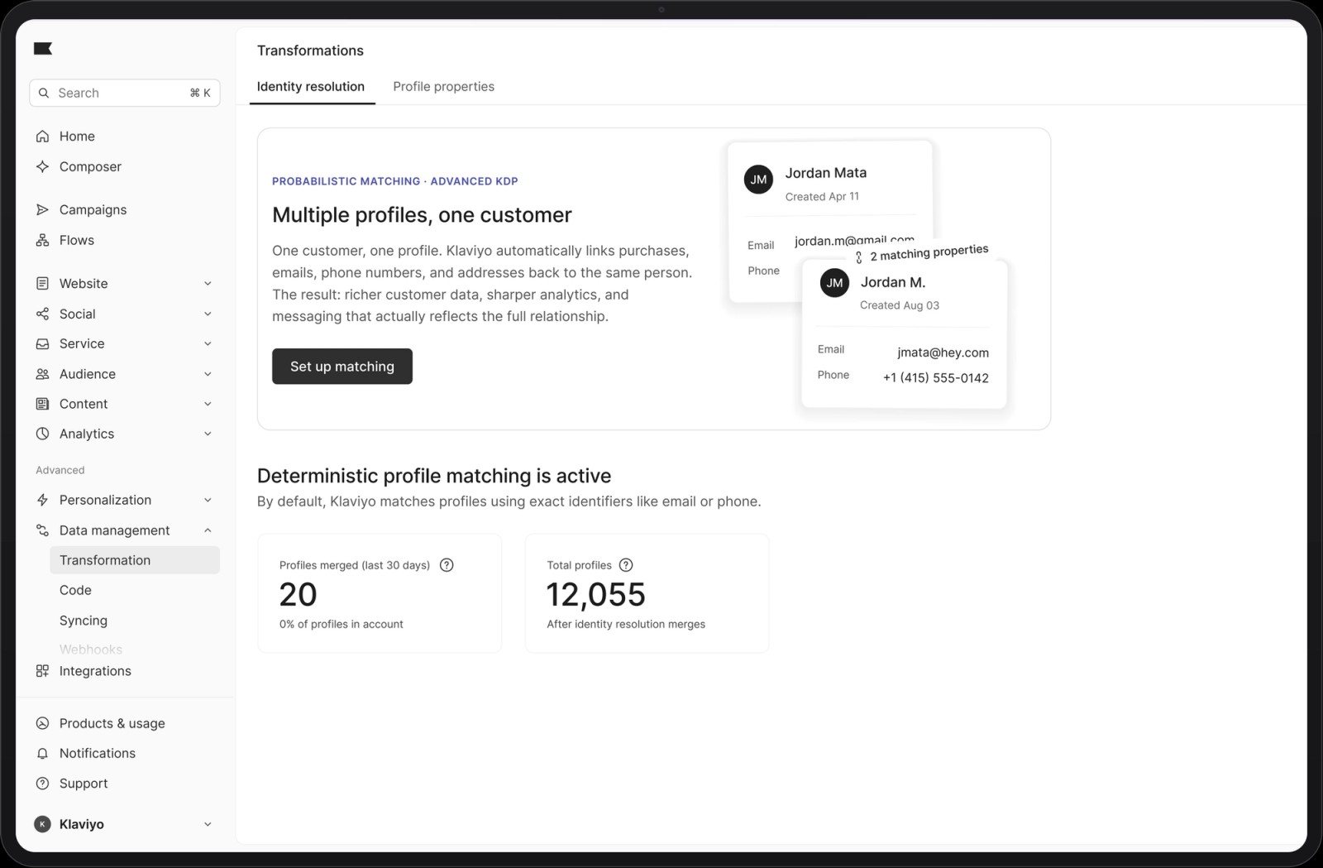1323x868 pixels.
Task: Open Syncing under Data management
Action: click(x=84, y=621)
